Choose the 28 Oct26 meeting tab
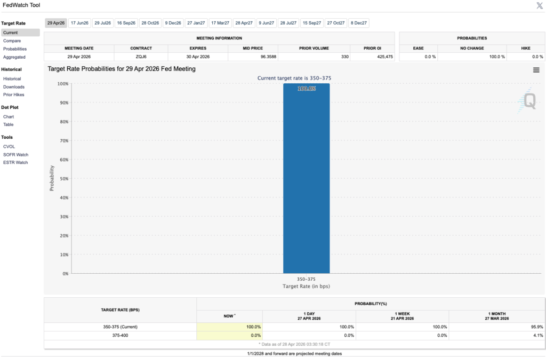The width and height of the screenshot is (546, 357). [x=150, y=23]
